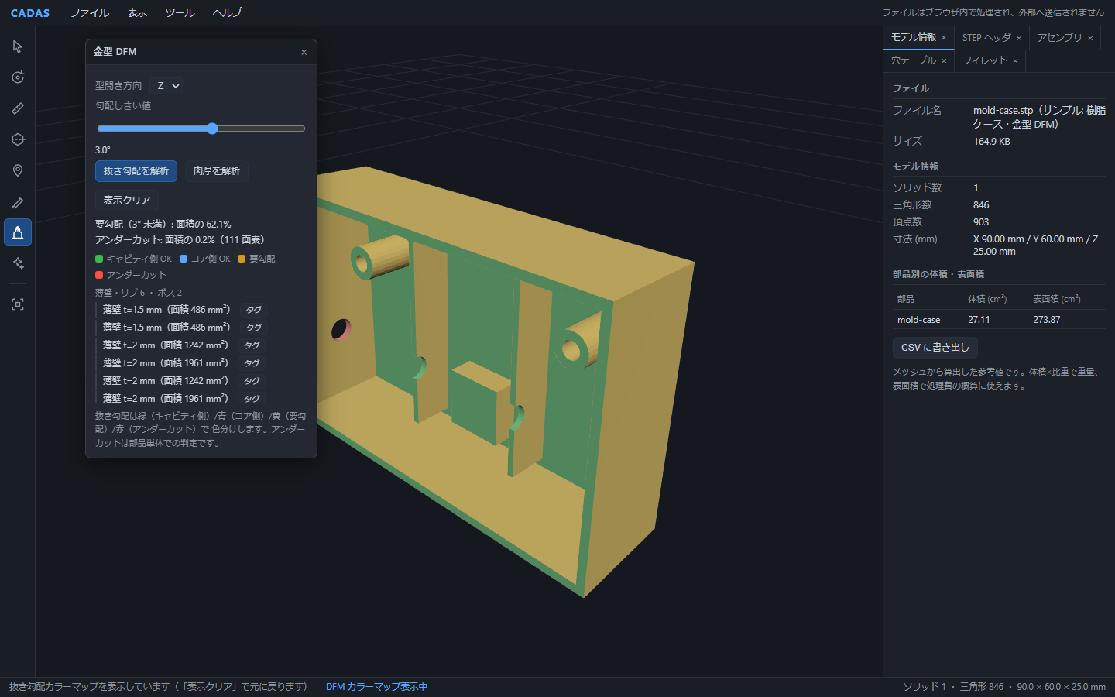The width and height of the screenshot is (1115, 697).
Task: Close the STEP ヘッダ tab with its x
Action: click(x=1019, y=38)
